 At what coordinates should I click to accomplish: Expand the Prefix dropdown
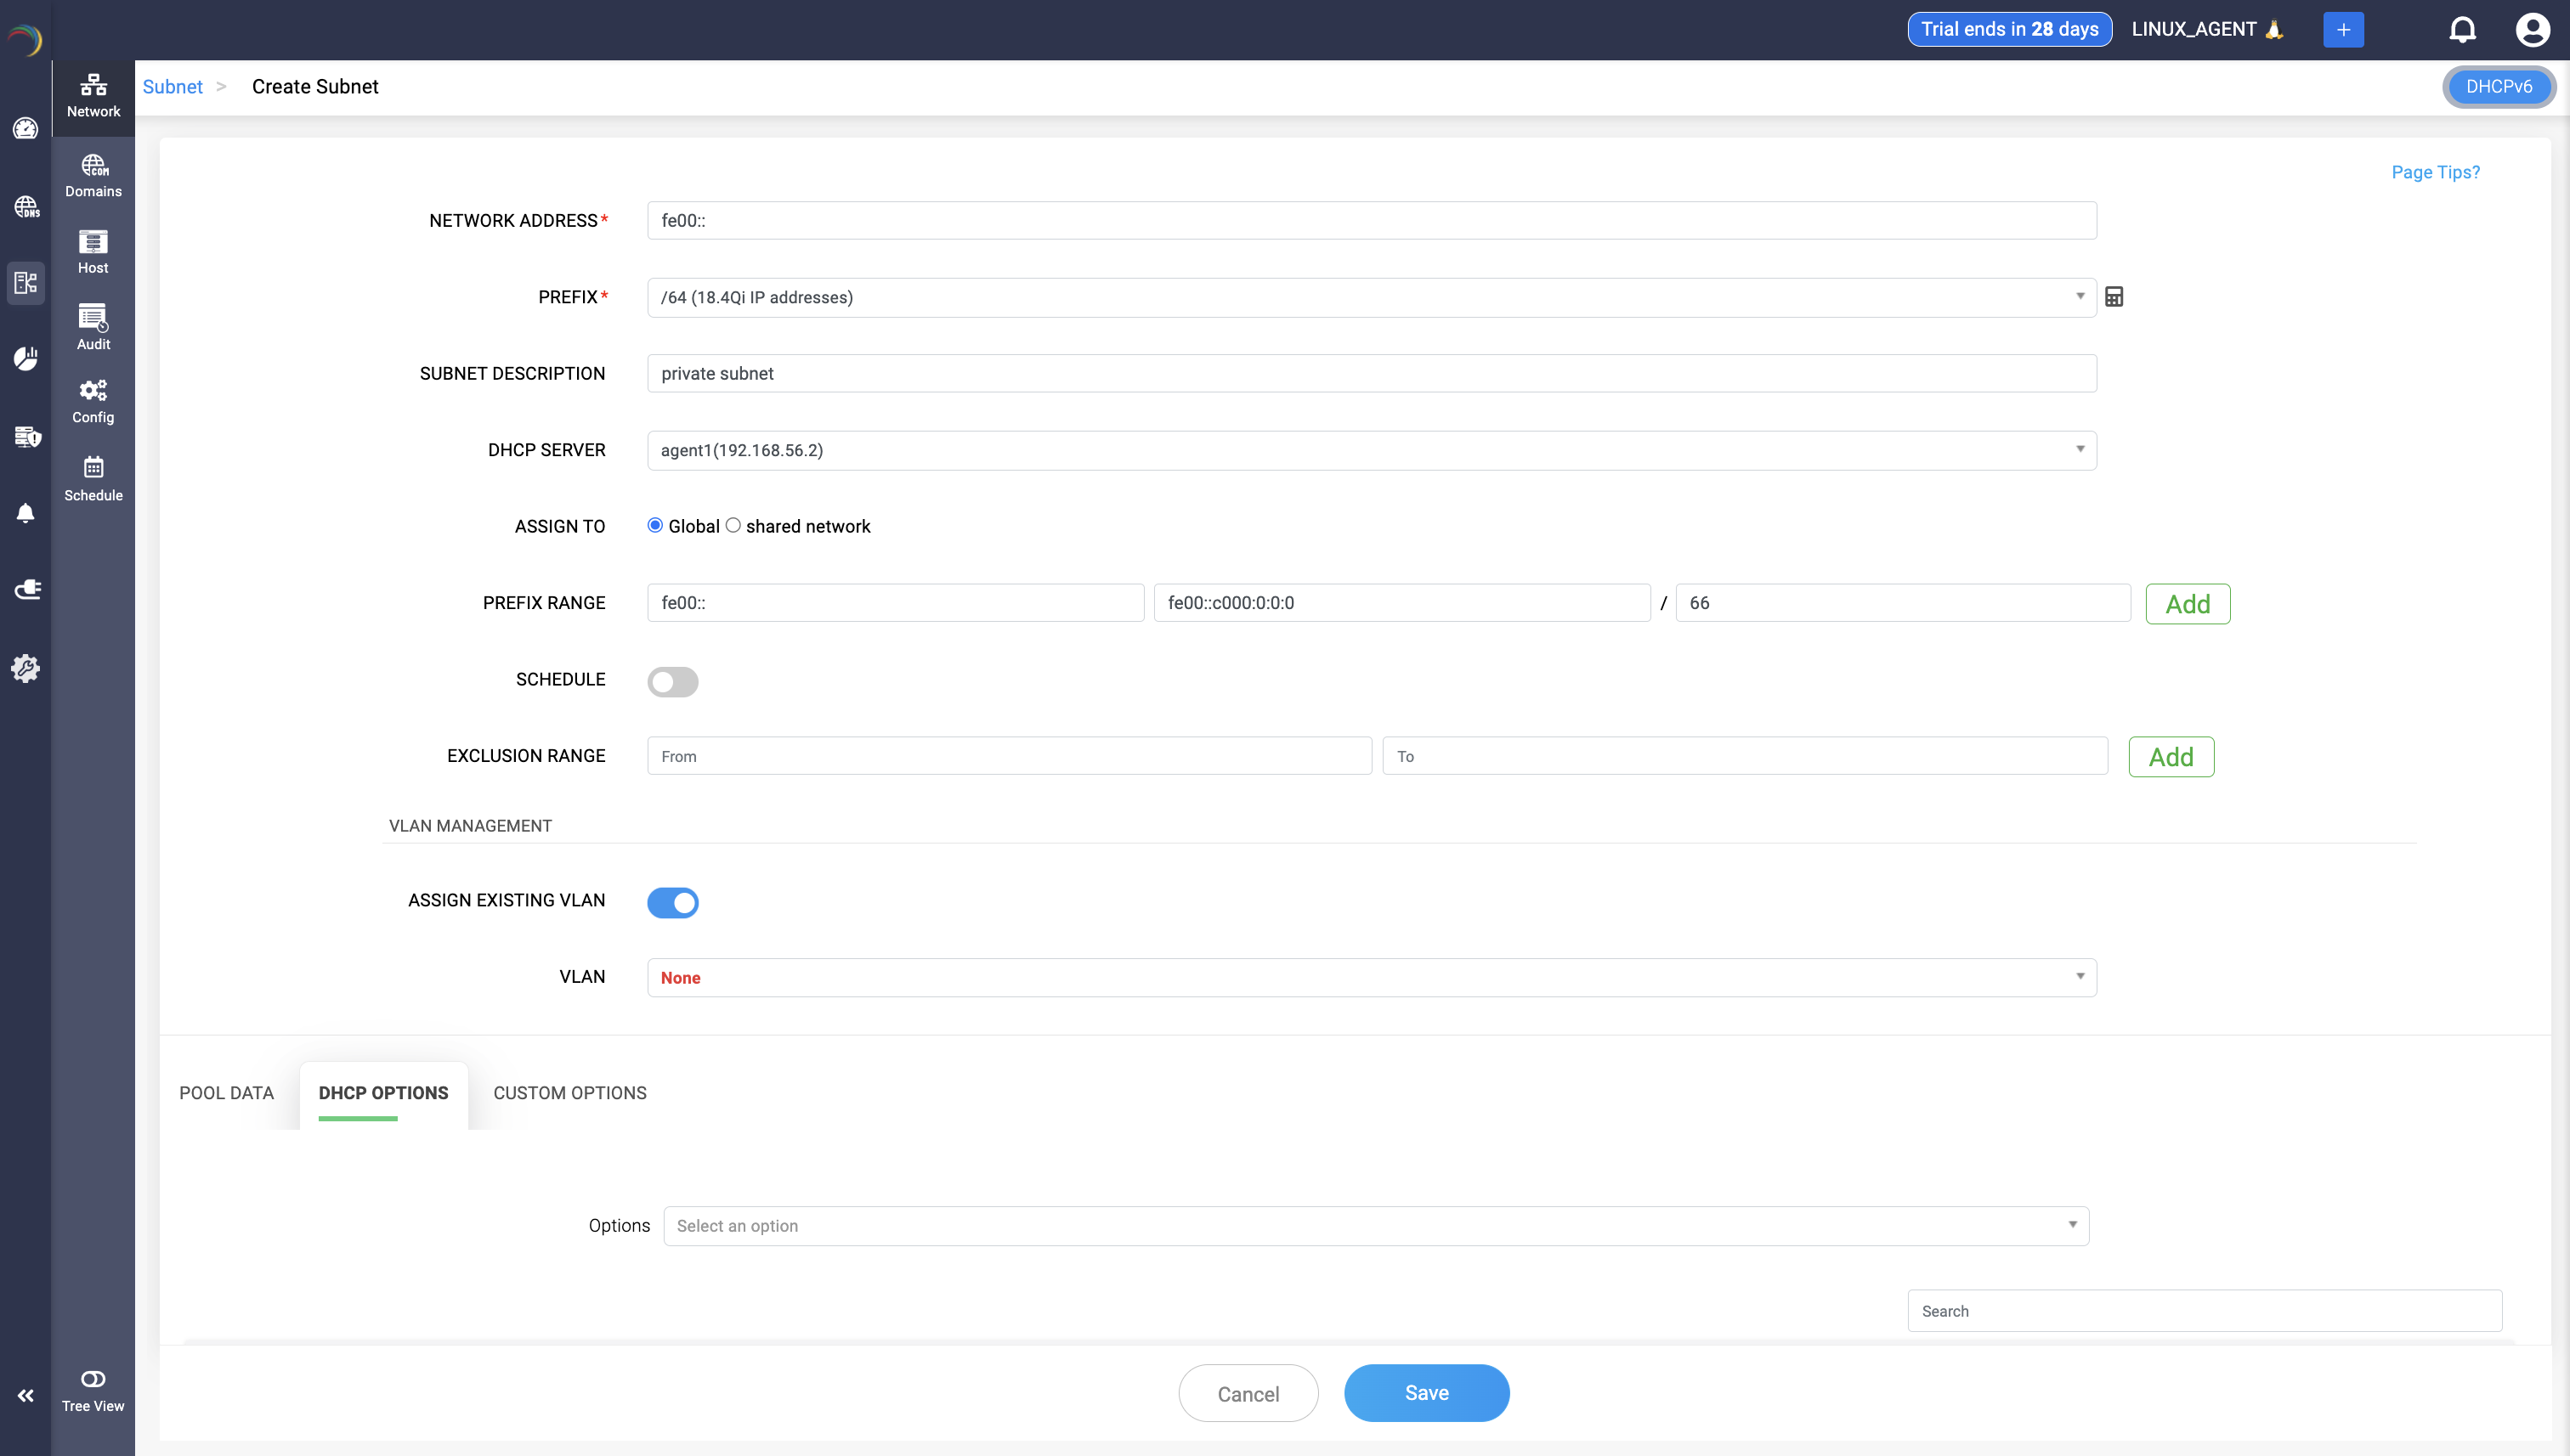[x=1371, y=297]
